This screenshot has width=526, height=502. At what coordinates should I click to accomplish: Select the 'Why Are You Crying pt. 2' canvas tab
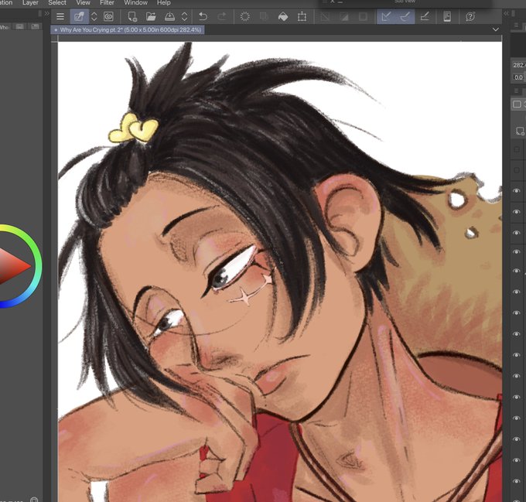(x=128, y=30)
